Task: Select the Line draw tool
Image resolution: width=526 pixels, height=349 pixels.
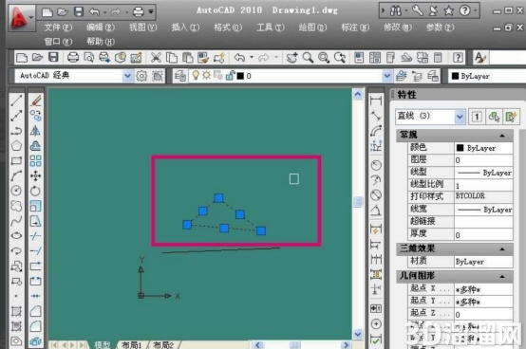Action: (16, 101)
